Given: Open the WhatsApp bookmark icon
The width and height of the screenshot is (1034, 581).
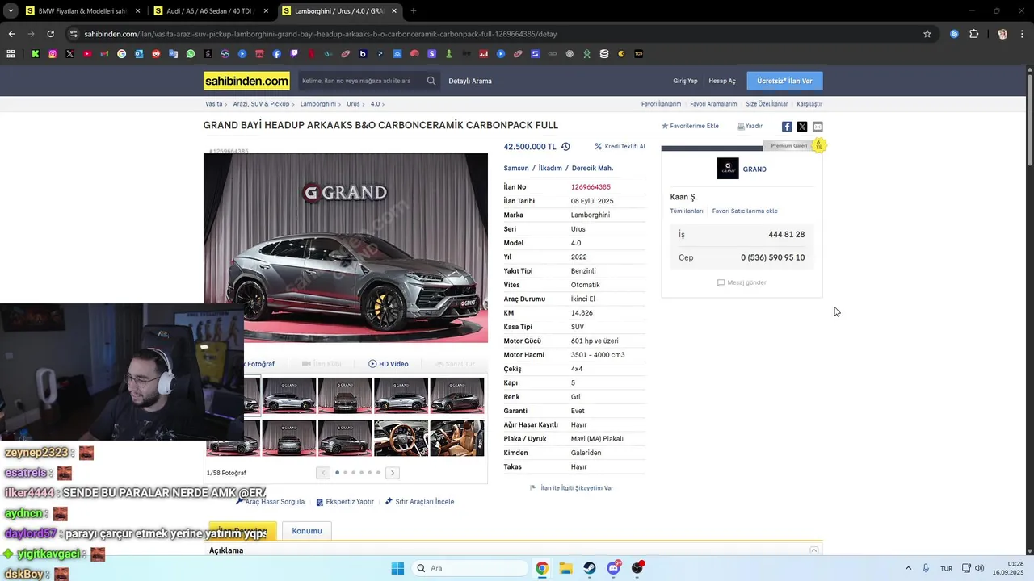Looking at the screenshot, I should 191,54.
